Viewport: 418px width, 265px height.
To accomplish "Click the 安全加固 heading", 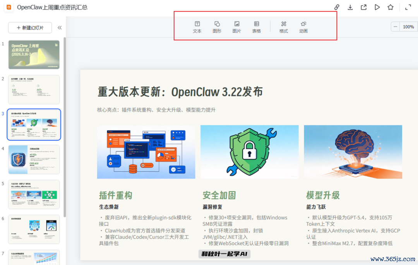I will tap(219, 195).
